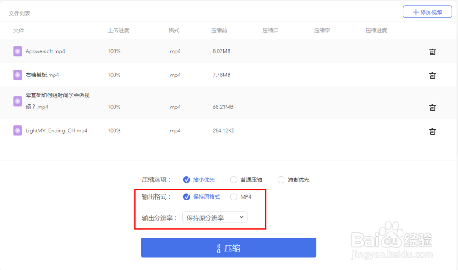This screenshot has height=270, width=458.
Task: Click the LightMV_Ending_CH.mp4 file name
Action: (x=56, y=130)
